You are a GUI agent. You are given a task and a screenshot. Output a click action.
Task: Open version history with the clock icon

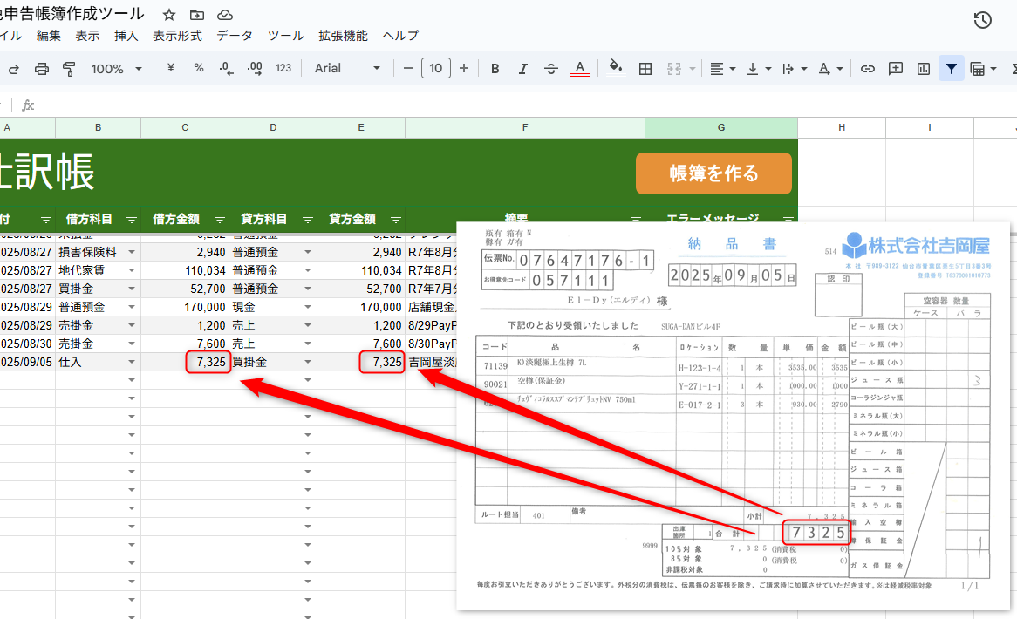(x=982, y=19)
